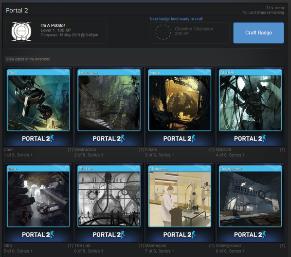Click the 'Underground' caption below its card

(x=228, y=246)
